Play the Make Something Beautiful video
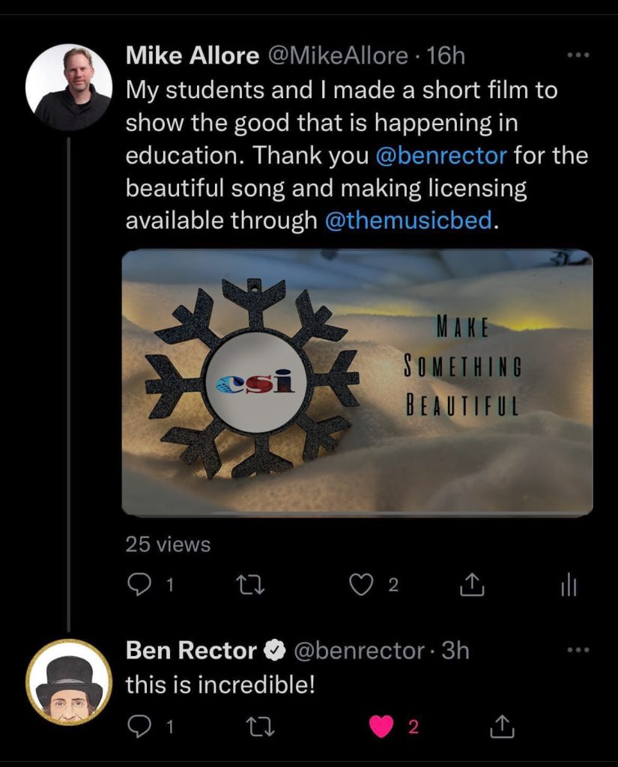 (x=357, y=383)
